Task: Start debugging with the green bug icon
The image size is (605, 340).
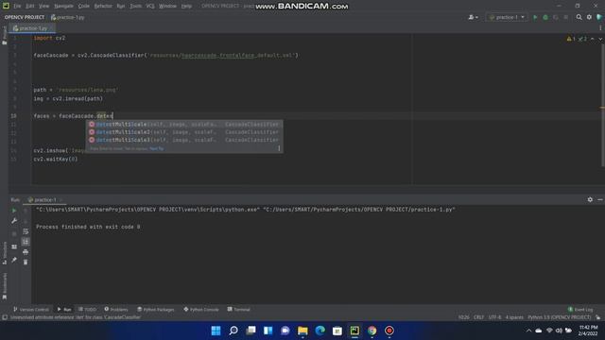Action: (x=545, y=17)
